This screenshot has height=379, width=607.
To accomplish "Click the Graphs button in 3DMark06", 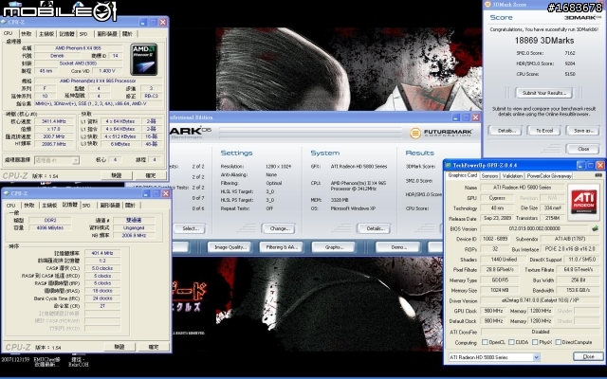I will tap(333, 247).
